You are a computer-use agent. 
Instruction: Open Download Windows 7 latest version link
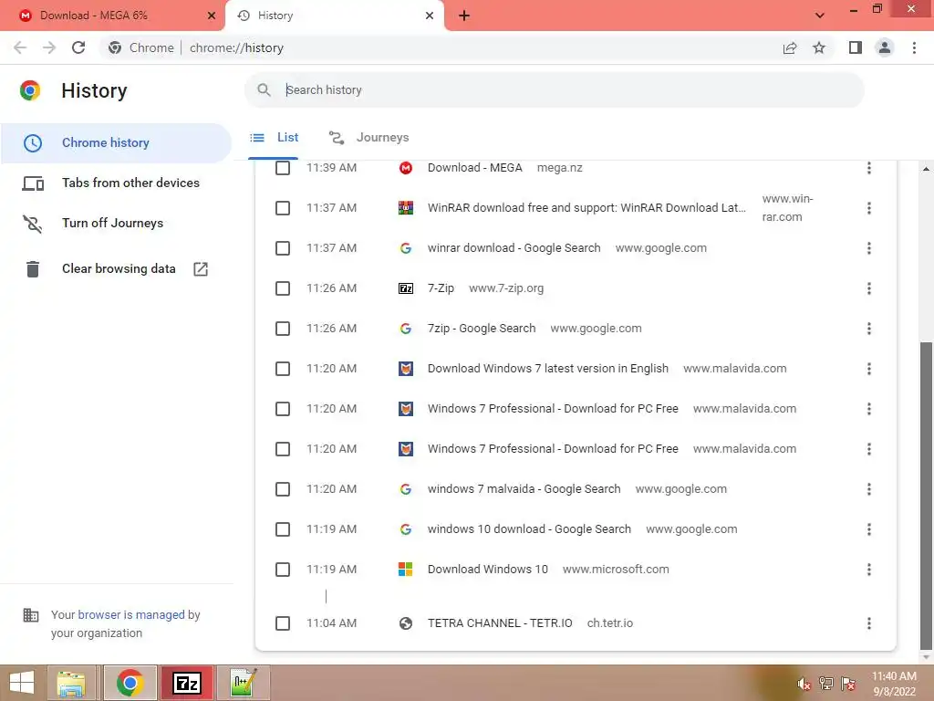[548, 369]
